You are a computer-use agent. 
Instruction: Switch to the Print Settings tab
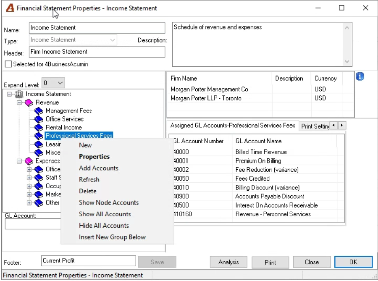point(315,126)
